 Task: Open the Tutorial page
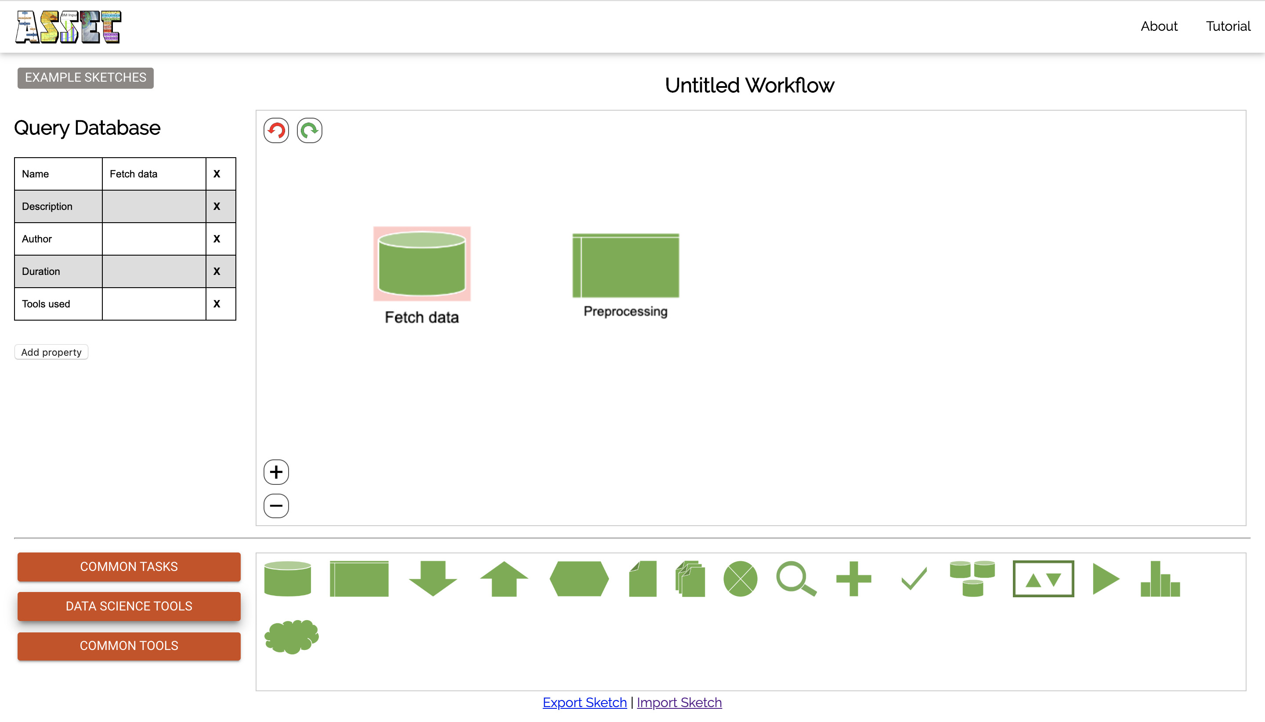pos(1228,26)
